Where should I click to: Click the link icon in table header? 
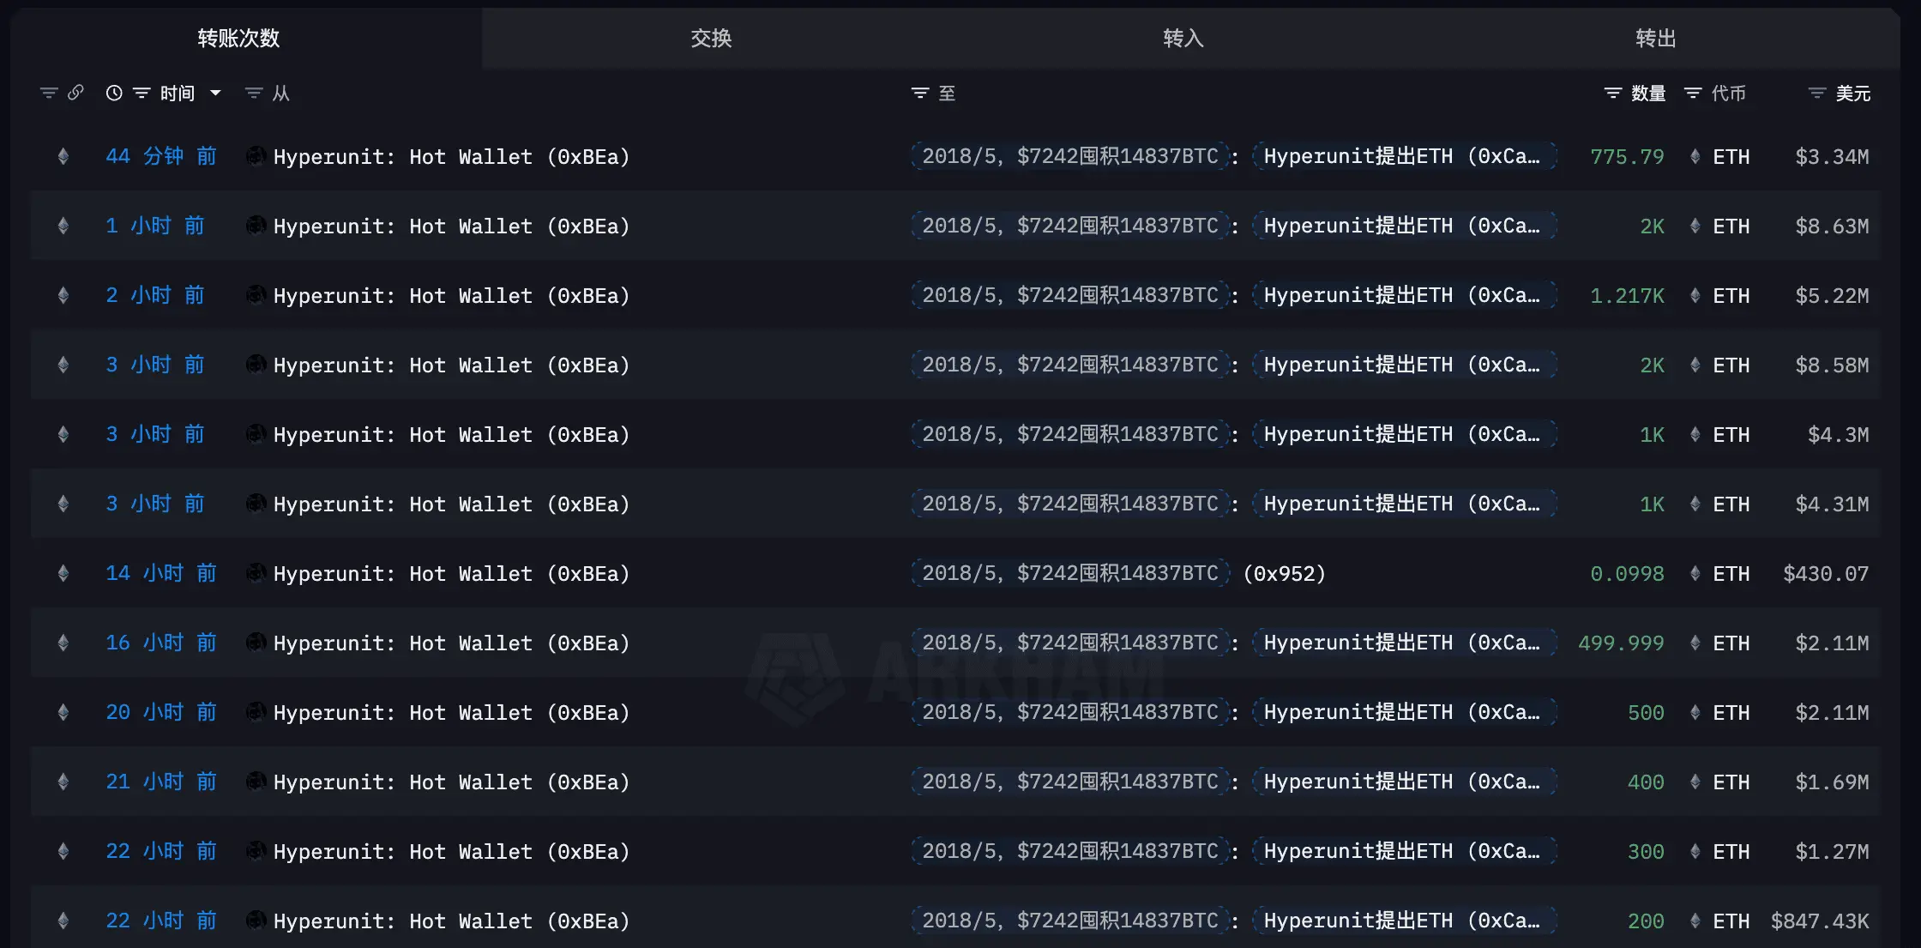(x=75, y=92)
